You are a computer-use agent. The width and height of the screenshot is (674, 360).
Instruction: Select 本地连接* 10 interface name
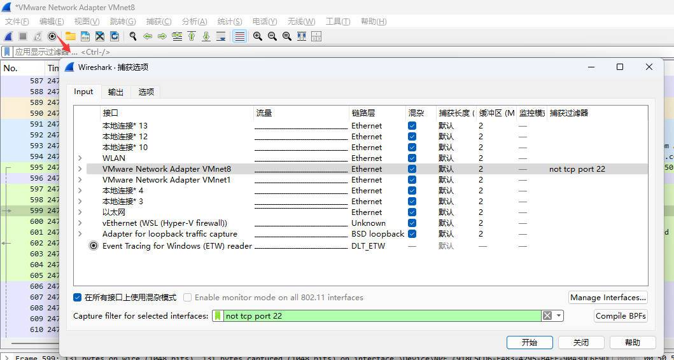click(x=125, y=148)
